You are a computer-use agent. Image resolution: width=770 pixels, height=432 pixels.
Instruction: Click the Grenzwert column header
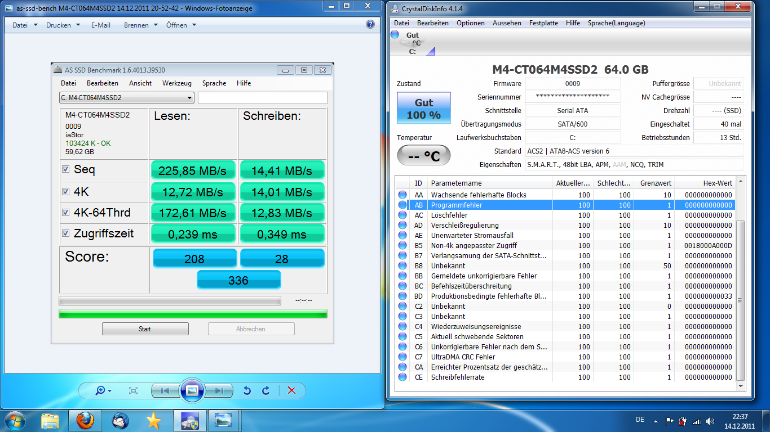(654, 183)
